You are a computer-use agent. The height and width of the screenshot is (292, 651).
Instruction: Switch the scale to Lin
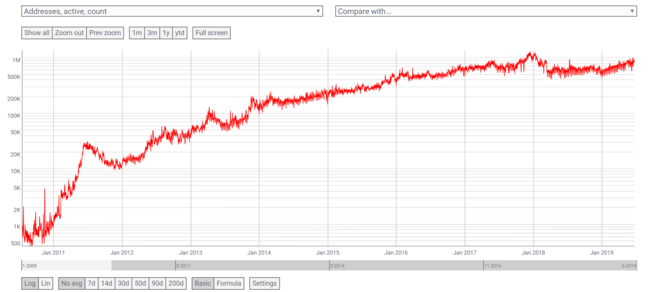click(46, 283)
